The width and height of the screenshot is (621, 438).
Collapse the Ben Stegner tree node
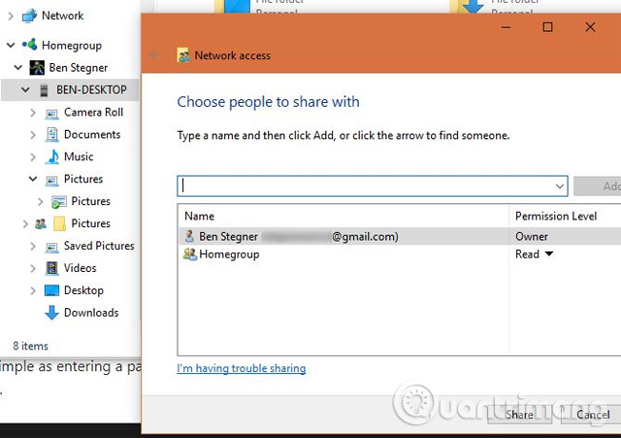coord(18,67)
